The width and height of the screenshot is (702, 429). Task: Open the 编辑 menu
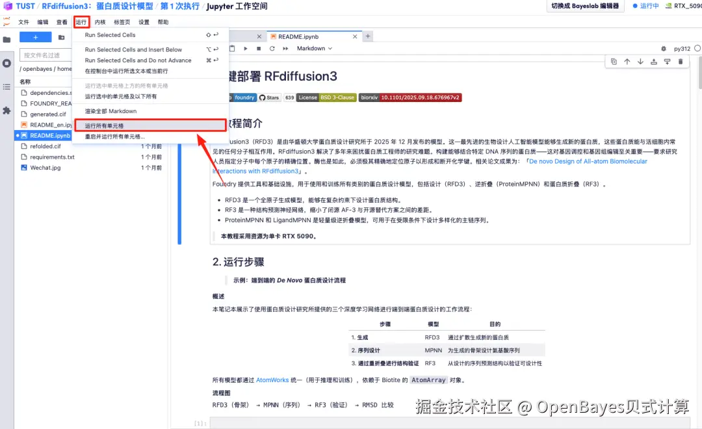(x=42, y=22)
